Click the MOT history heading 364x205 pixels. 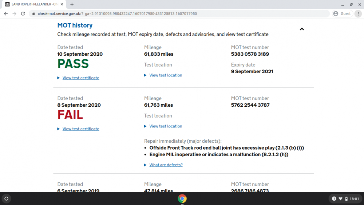coord(75,25)
